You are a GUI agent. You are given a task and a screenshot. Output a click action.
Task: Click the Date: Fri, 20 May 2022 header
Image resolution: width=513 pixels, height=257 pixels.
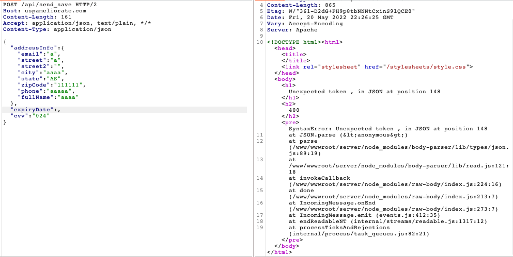[330, 18]
